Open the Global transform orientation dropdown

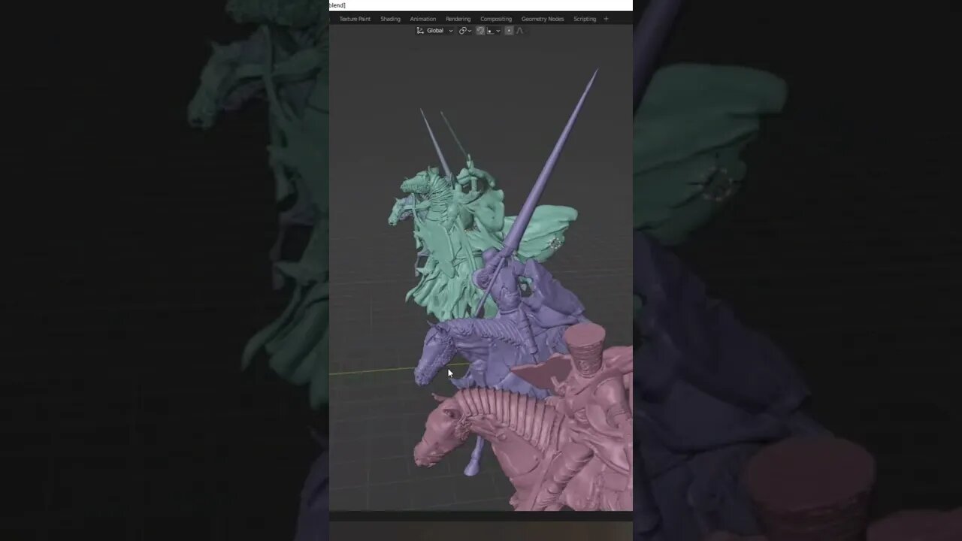tap(435, 31)
